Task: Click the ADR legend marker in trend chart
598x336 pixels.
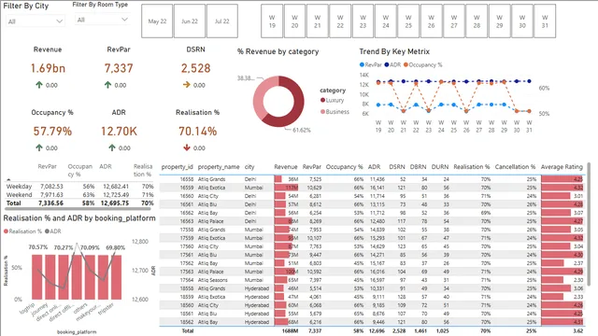Action: pyautogui.click(x=386, y=64)
